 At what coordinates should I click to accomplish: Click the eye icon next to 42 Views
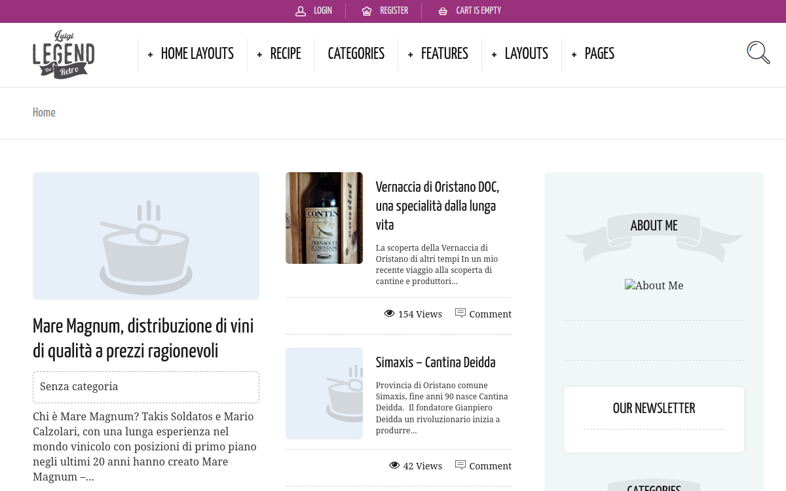pos(394,465)
